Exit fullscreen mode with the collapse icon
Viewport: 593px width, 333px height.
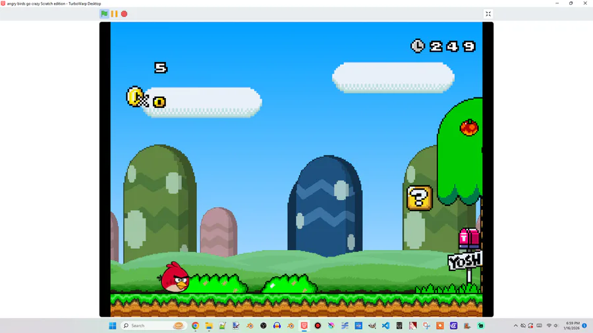click(x=488, y=14)
